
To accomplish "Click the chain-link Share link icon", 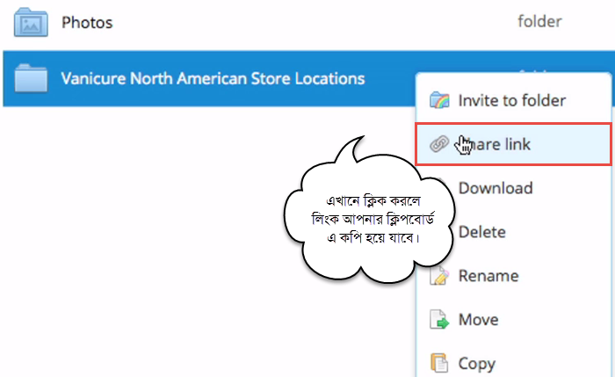I will 439,144.
